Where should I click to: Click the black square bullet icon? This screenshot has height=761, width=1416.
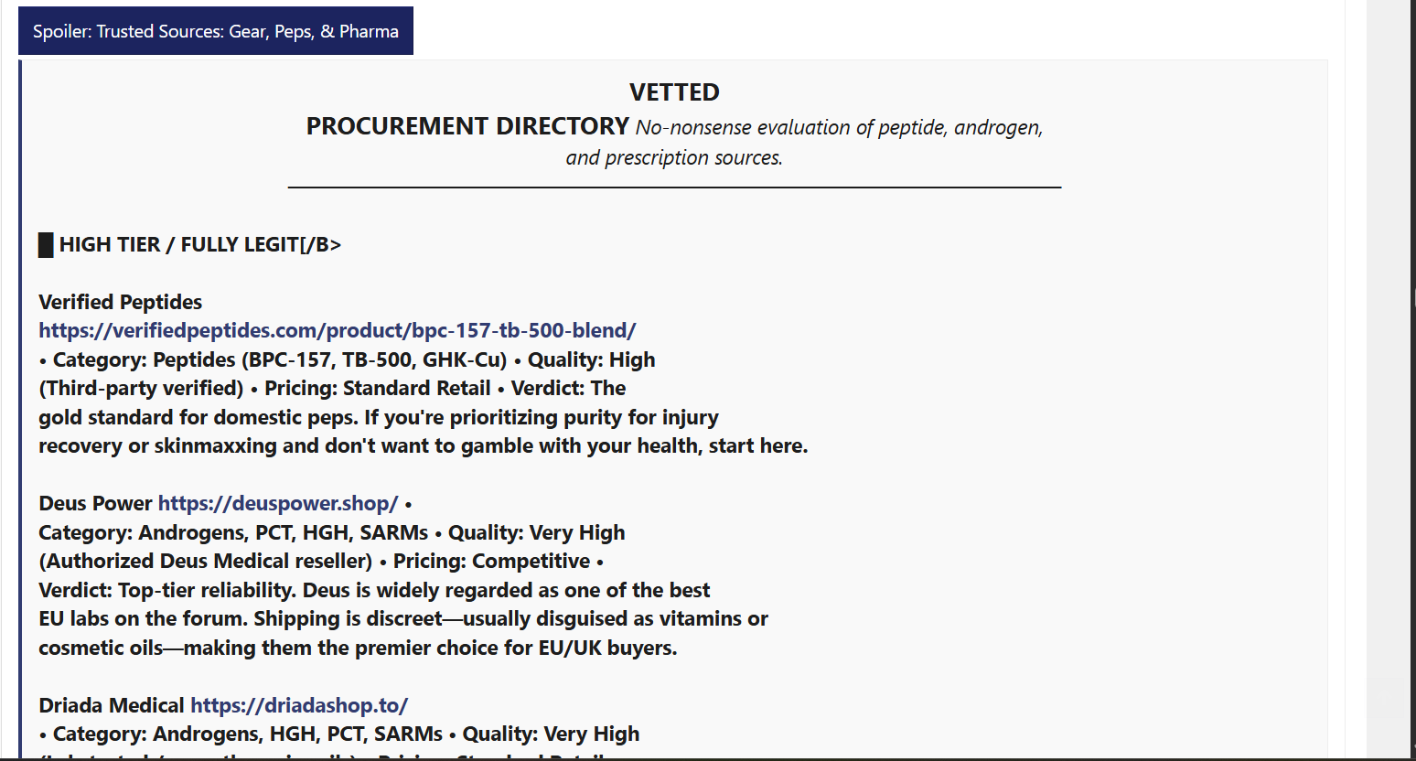click(x=46, y=245)
